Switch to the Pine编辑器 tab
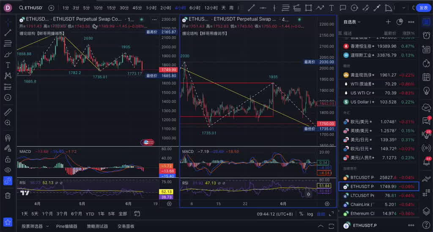 tap(67, 227)
